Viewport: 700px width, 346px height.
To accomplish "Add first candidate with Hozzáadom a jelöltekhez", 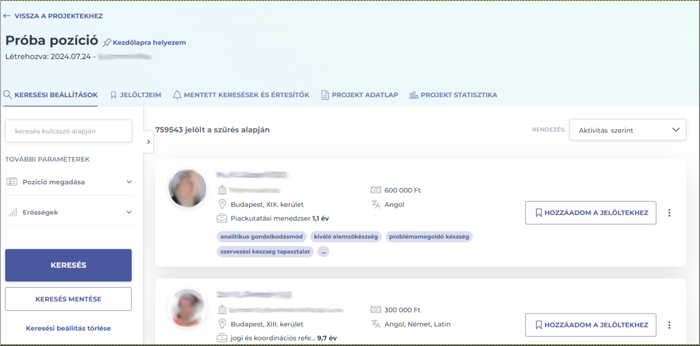I will (590, 213).
